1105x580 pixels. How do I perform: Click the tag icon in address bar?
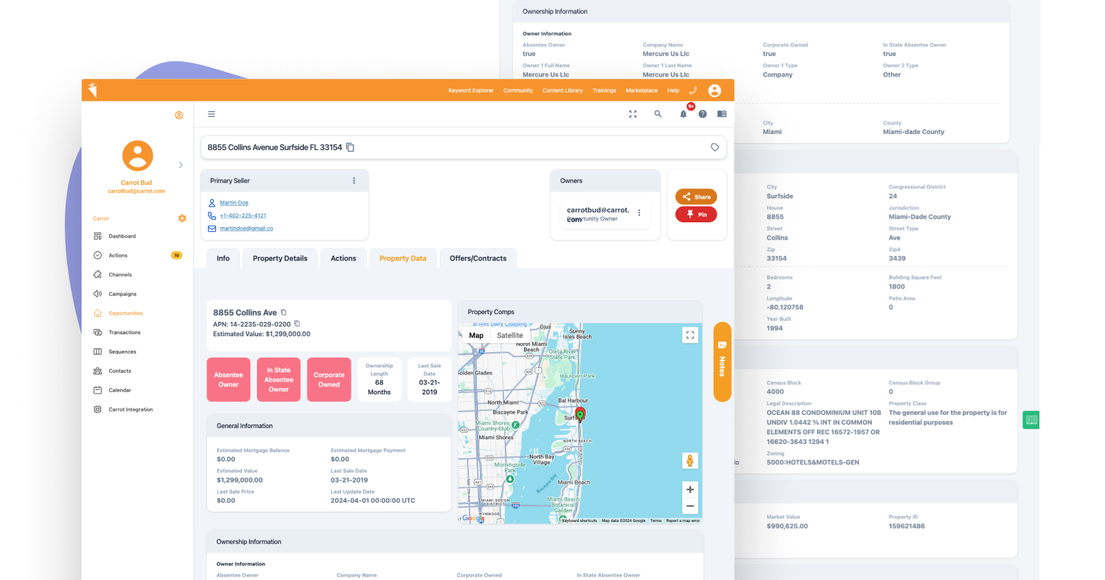715,147
